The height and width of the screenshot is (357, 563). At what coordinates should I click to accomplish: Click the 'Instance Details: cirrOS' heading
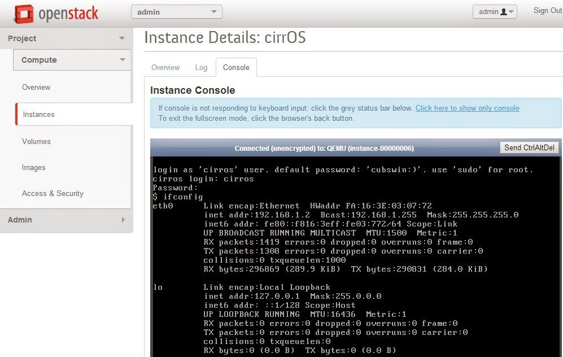(x=225, y=37)
